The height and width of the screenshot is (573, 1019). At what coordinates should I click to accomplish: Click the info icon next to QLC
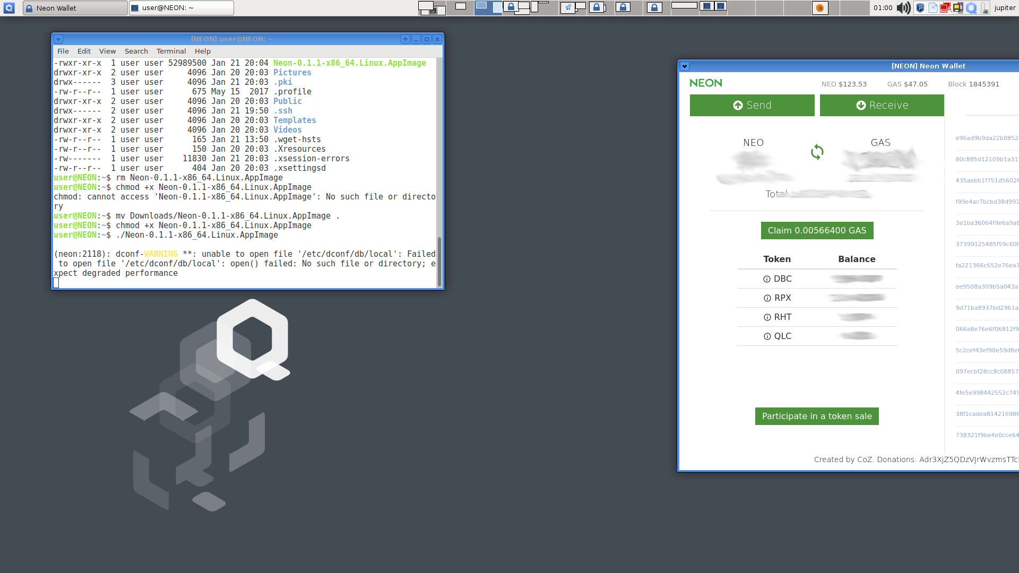[767, 336]
